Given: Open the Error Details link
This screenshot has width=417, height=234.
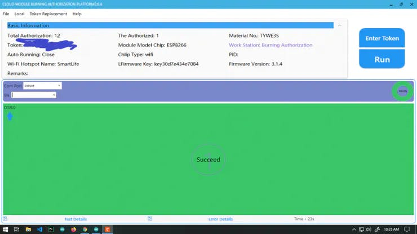Looking at the screenshot, I should coord(220,219).
